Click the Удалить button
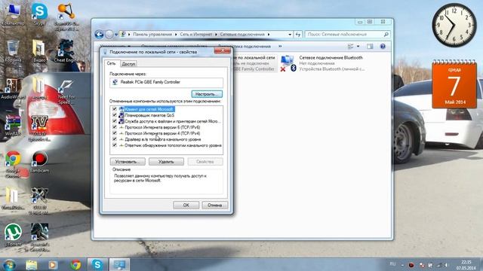This screenshot has width=483, height=271. click(x=166, y=162)
